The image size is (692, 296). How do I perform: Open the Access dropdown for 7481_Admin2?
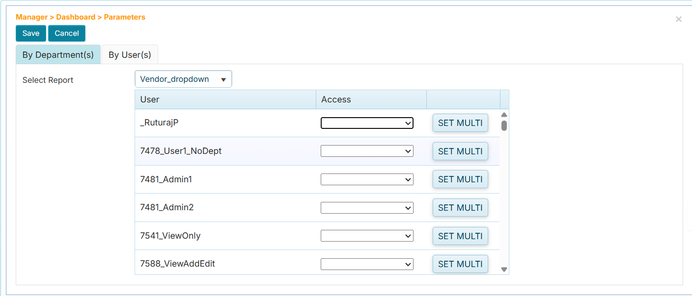tap(366, 207)
